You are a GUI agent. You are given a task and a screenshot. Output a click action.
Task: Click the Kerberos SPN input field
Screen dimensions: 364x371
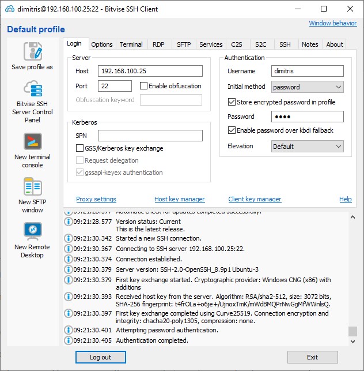(150, 136)
